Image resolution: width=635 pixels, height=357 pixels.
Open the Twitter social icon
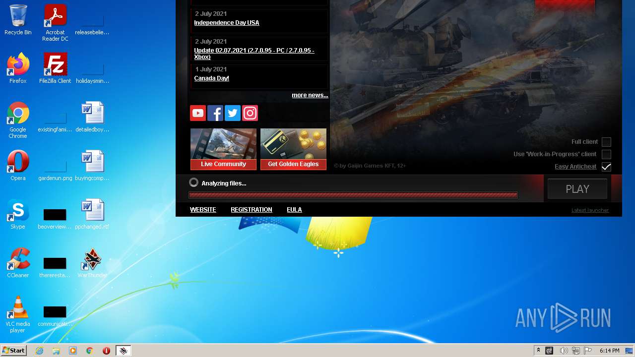233,113
